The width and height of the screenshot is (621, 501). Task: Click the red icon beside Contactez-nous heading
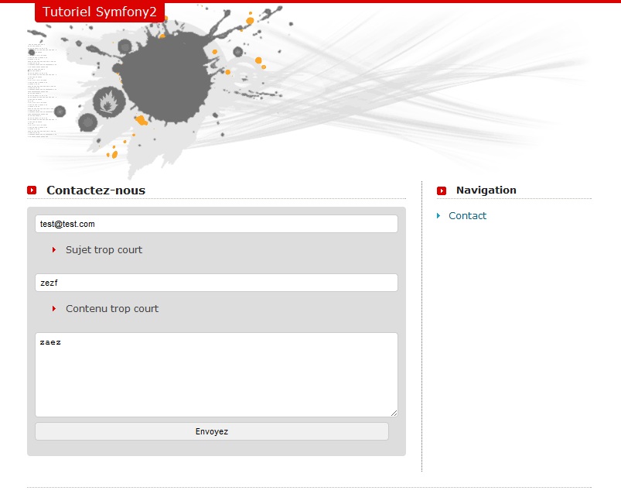[x=32, y=190]
